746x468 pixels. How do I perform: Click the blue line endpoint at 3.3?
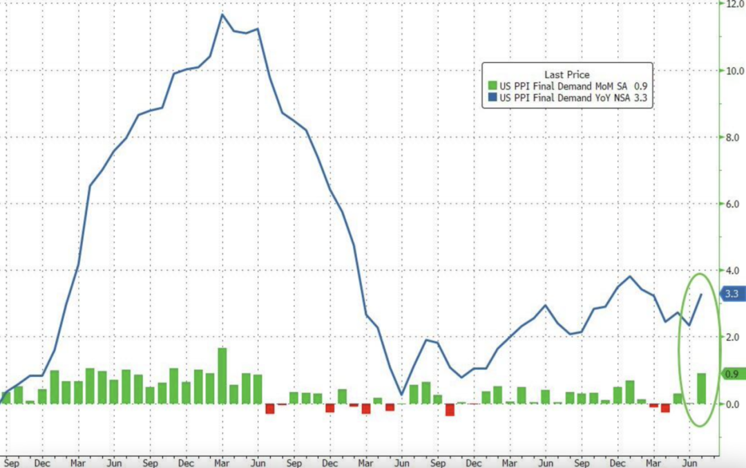701,294
